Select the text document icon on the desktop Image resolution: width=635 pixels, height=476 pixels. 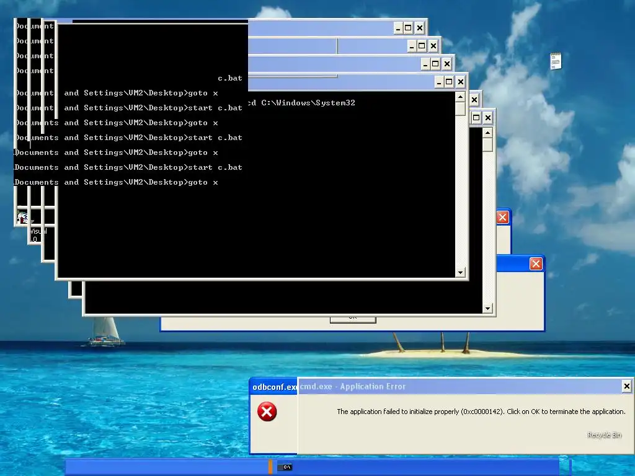556,61
